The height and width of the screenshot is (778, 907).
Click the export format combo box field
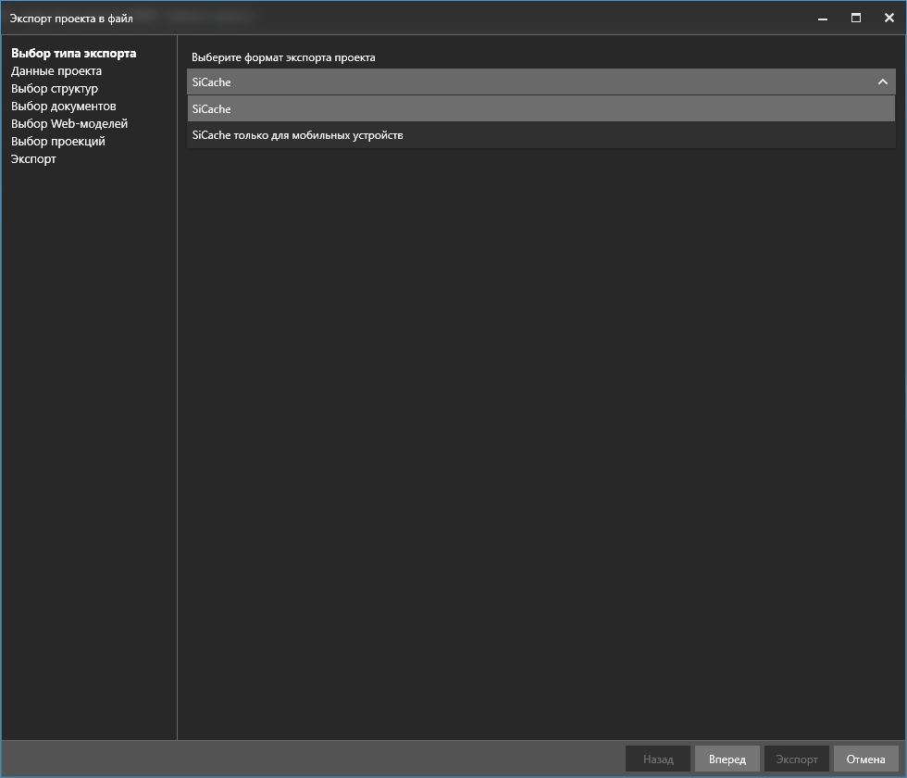[x=528, y=82]
